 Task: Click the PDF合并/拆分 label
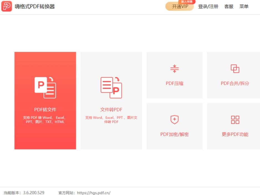coord(235,83)
